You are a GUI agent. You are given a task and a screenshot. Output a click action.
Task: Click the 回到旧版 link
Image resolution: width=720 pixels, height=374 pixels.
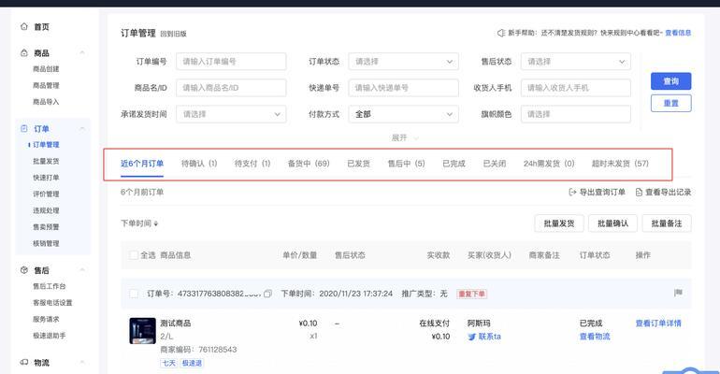173,34
